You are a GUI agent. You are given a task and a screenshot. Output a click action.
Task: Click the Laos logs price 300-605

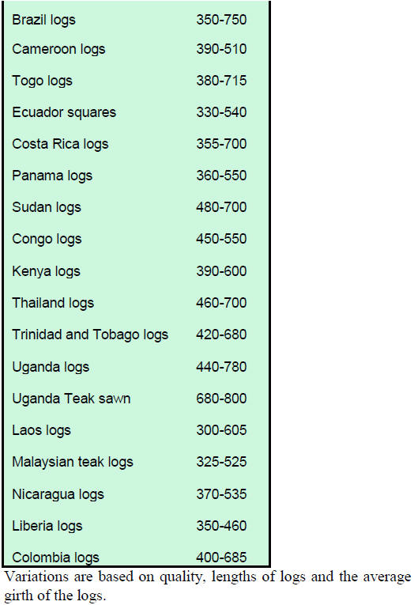(221, 430)
